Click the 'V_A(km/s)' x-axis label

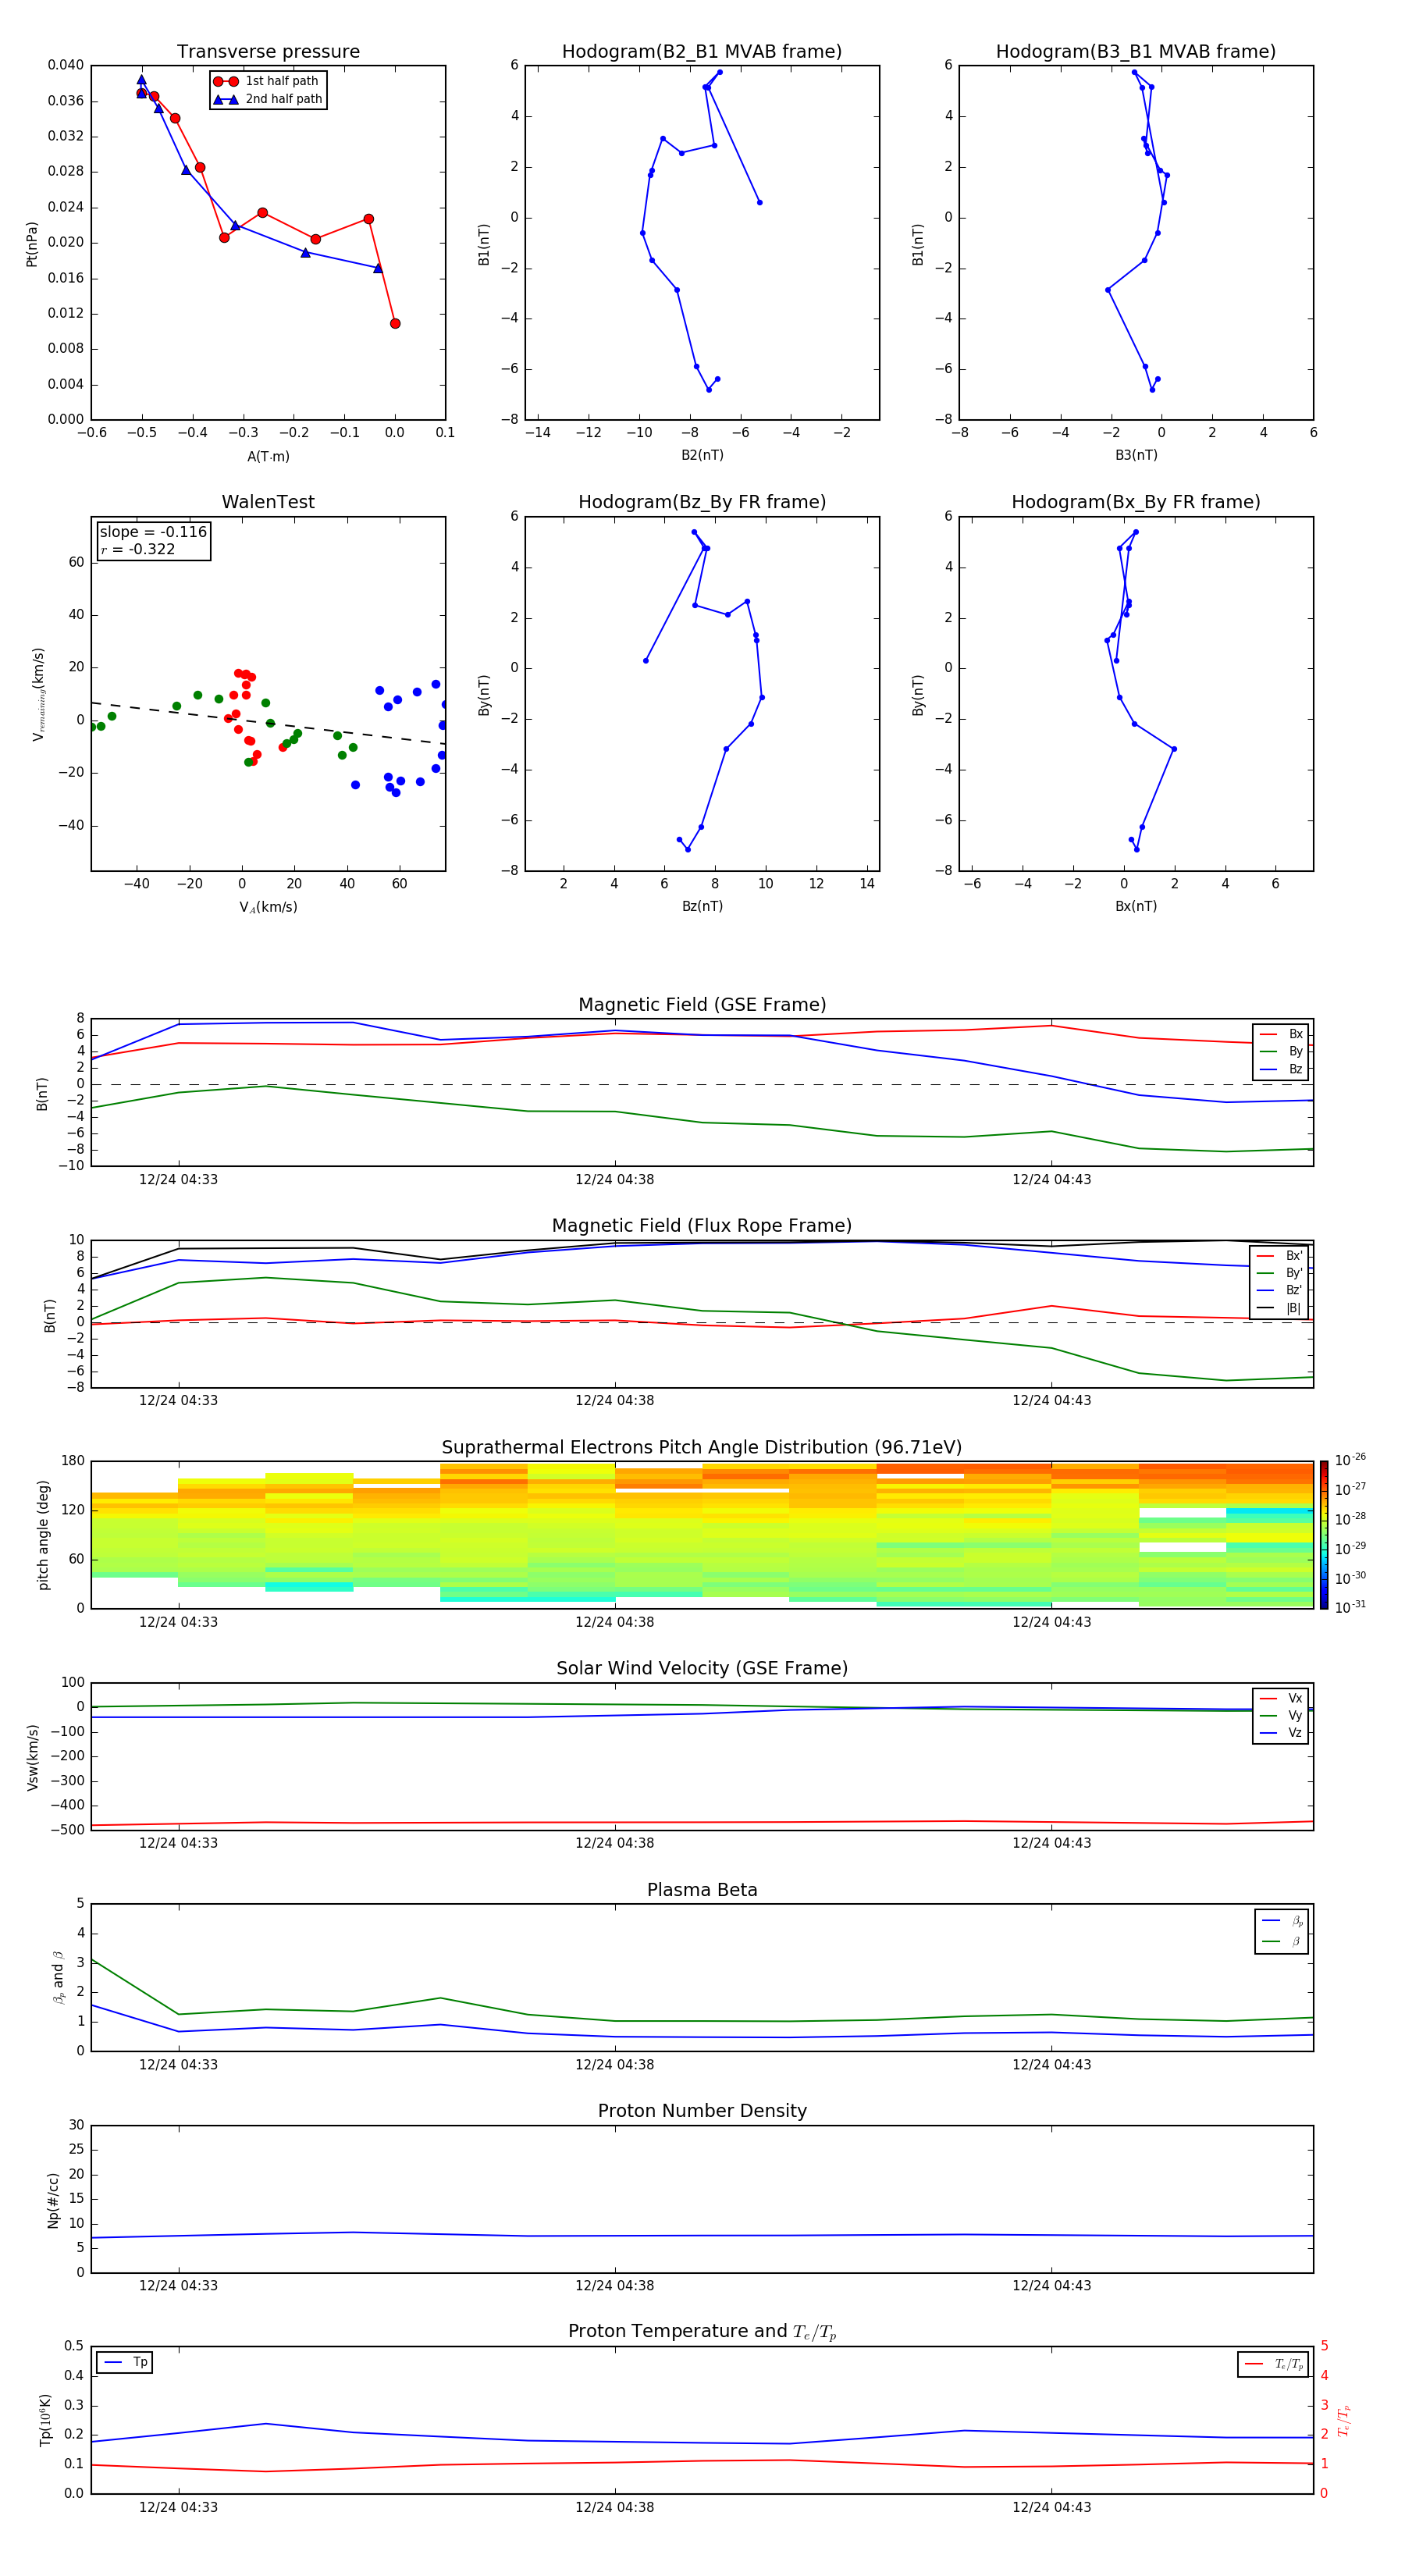coord(268,907)
